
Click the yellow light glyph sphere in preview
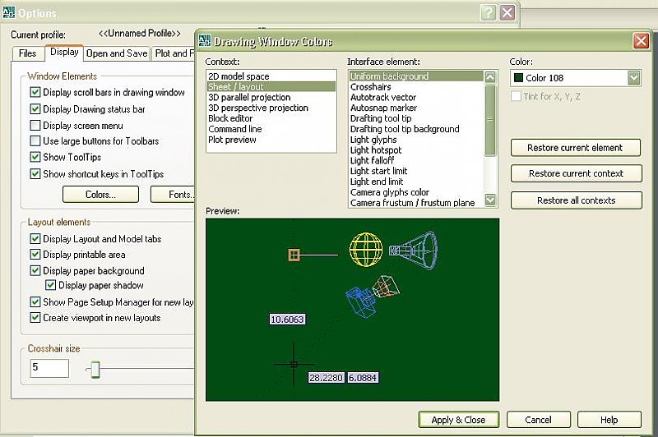click(366, 250)
